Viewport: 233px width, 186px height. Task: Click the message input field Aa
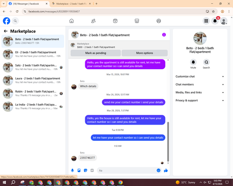[x=127, y=171]
